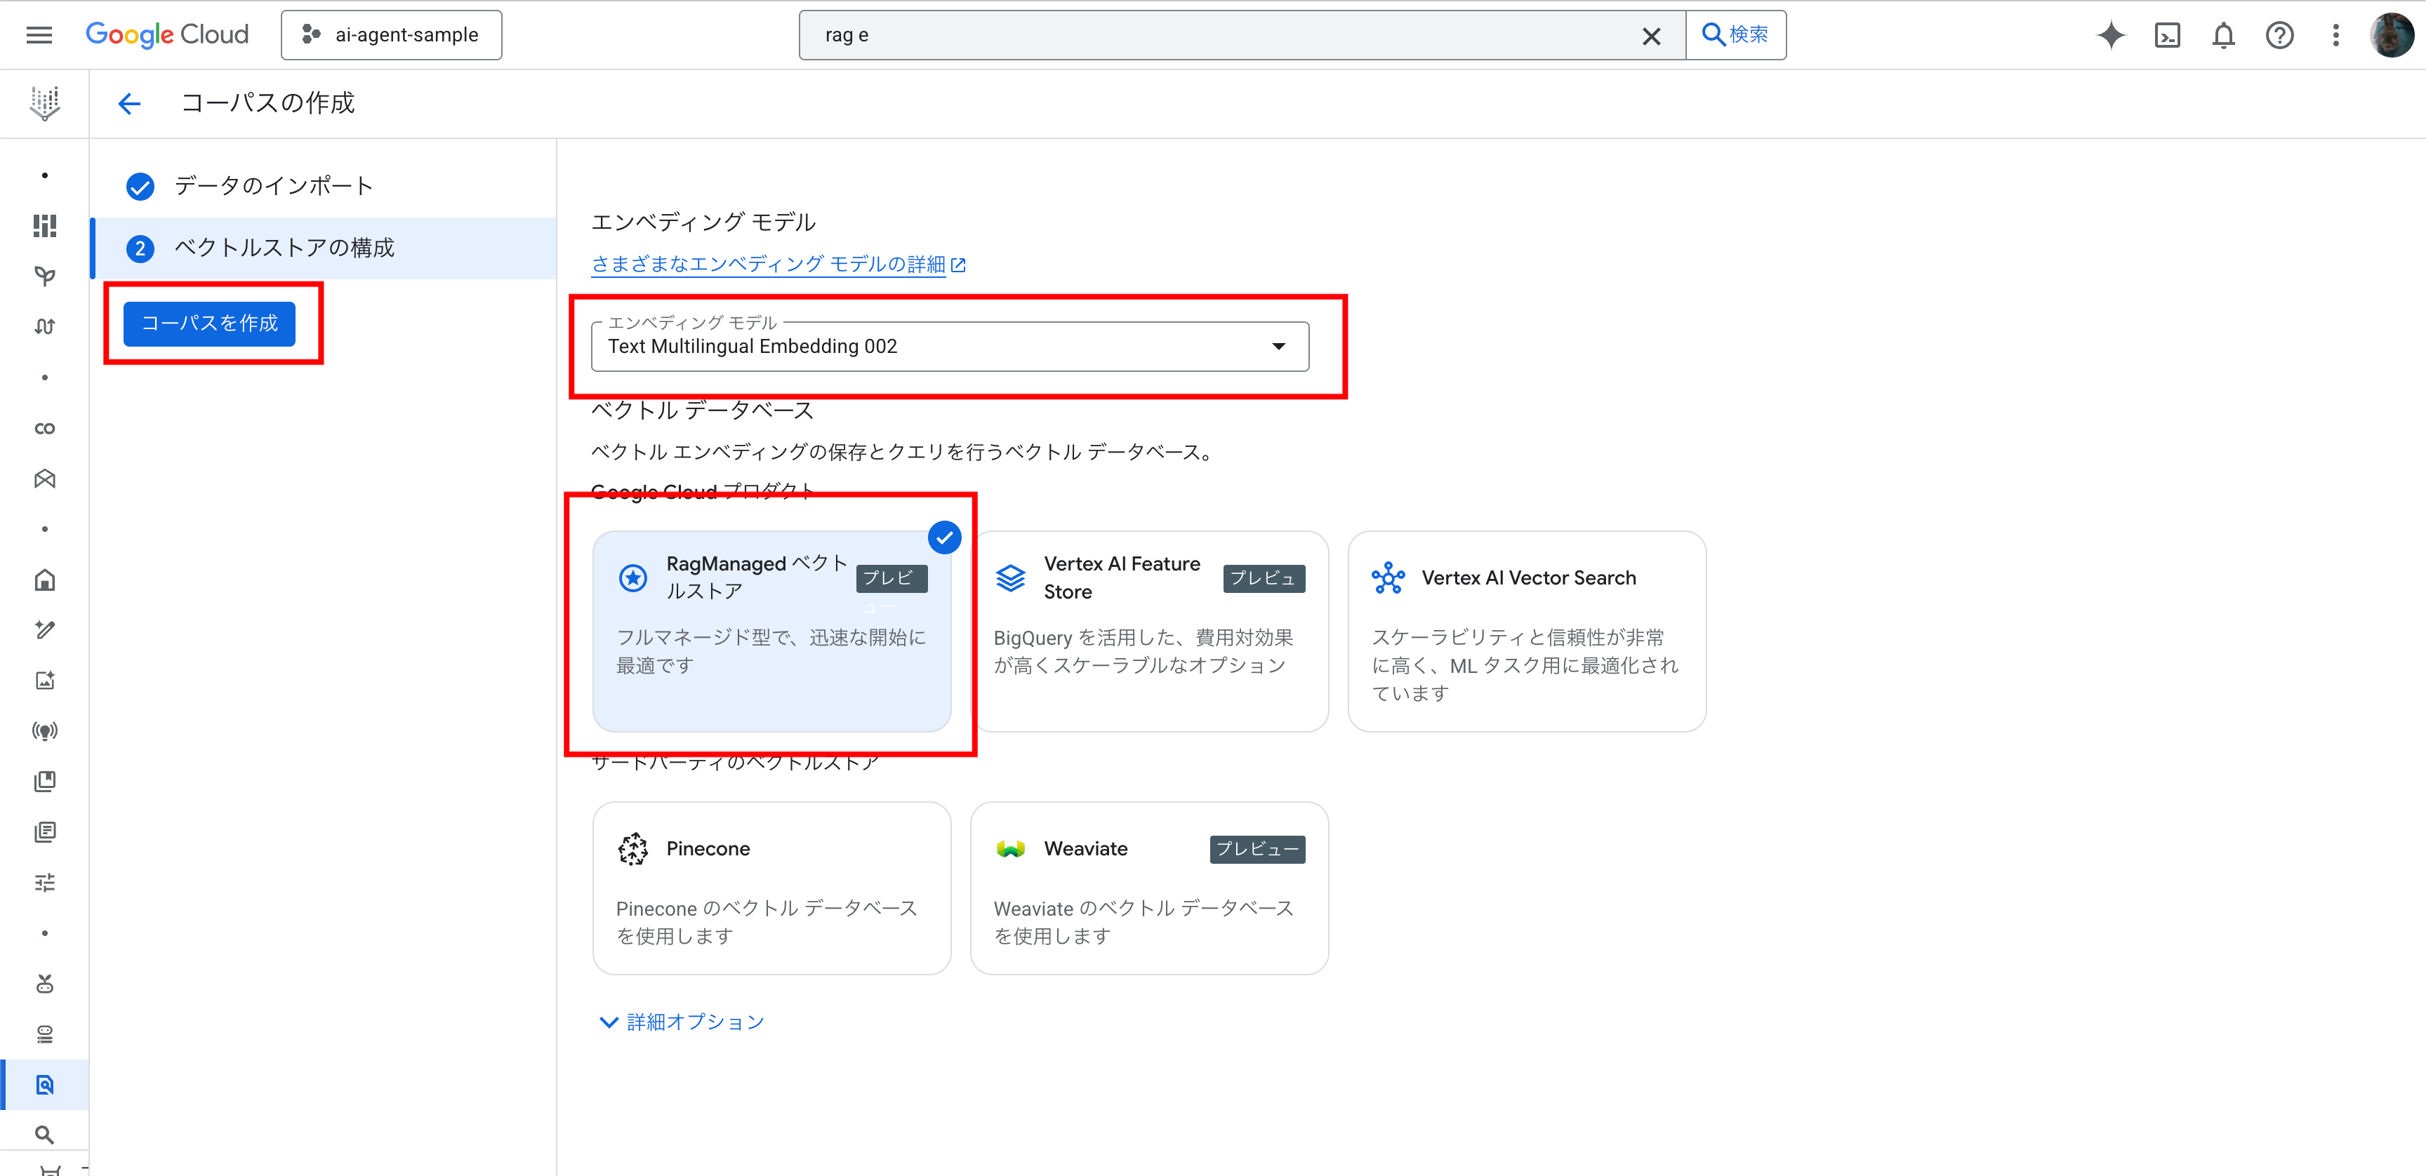The image size is (2426, 1176).
Task: Open the main navigation hamburger menu
Action: point(39,35)
